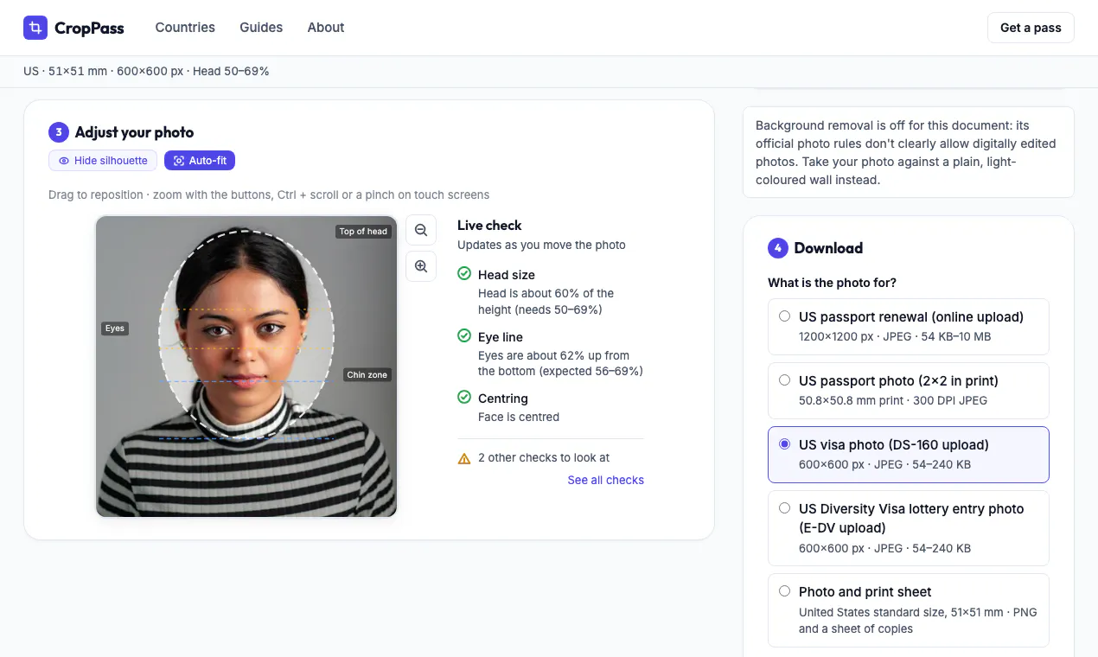Viewport: 1098px width, 657px height.
Task: Open the Guides page
Action: click(x=261, y=28)
